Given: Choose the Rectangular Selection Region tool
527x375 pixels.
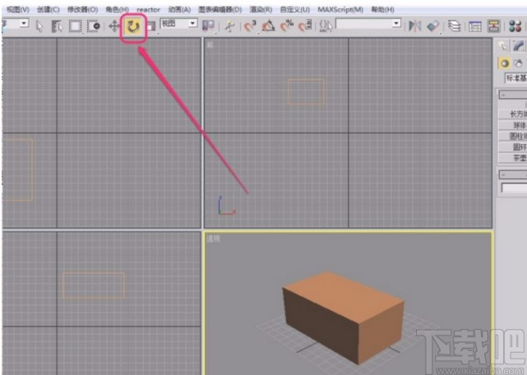Looking at the screenshot, I should click(x=76, y=25).
